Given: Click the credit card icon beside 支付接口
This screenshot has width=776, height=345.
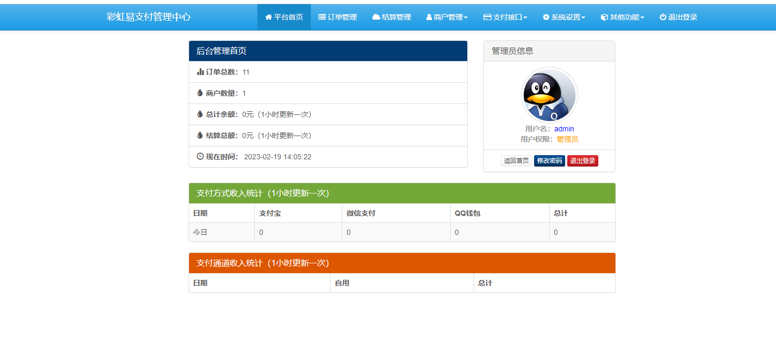Looking at the screenshot, I should [487, 17].
